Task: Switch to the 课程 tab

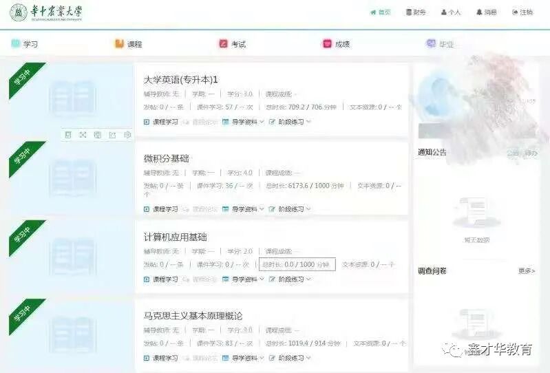Action: coord(129,44)
